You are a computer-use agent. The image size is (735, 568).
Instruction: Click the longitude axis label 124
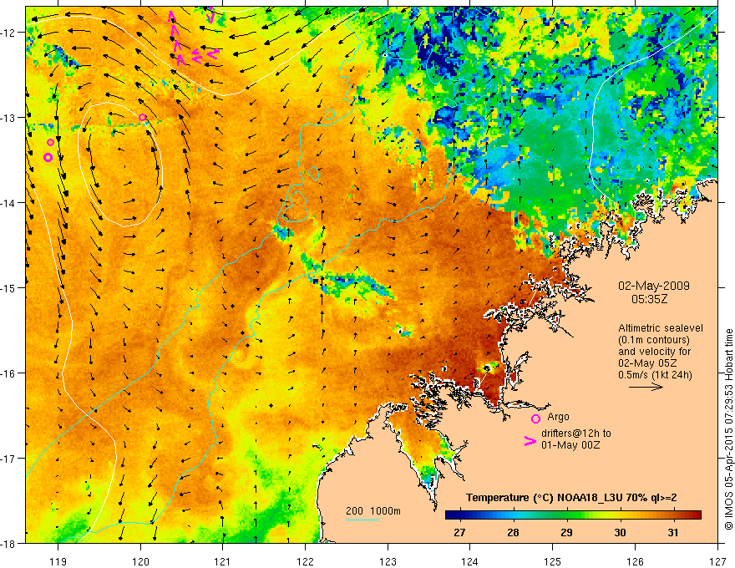tap(469, 561)
